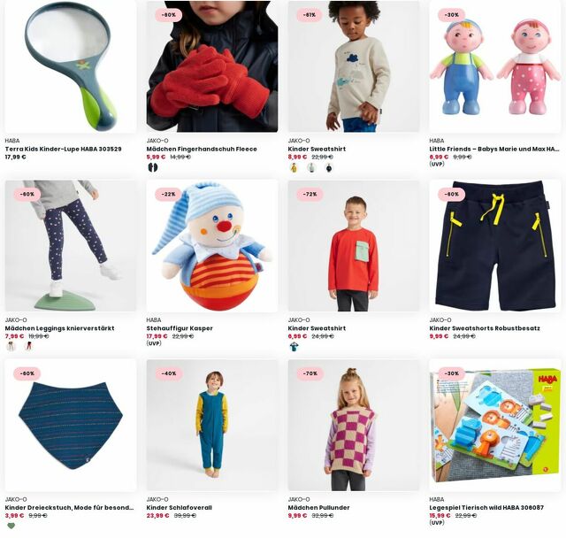566x538 pixels.
Task: Select the teal sweatshirt variant icon
Action: tap(294, 346)
